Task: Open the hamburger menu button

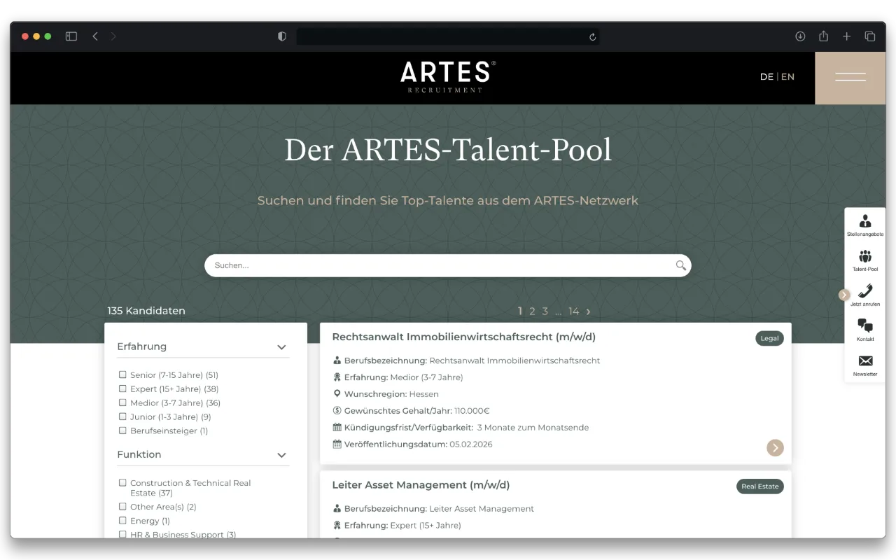Action: (850, 77)
